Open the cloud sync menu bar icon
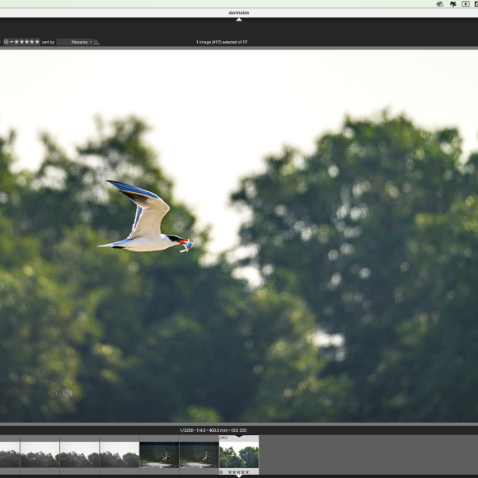The height and width of the screenshot is (478, 478). point(439,4)
